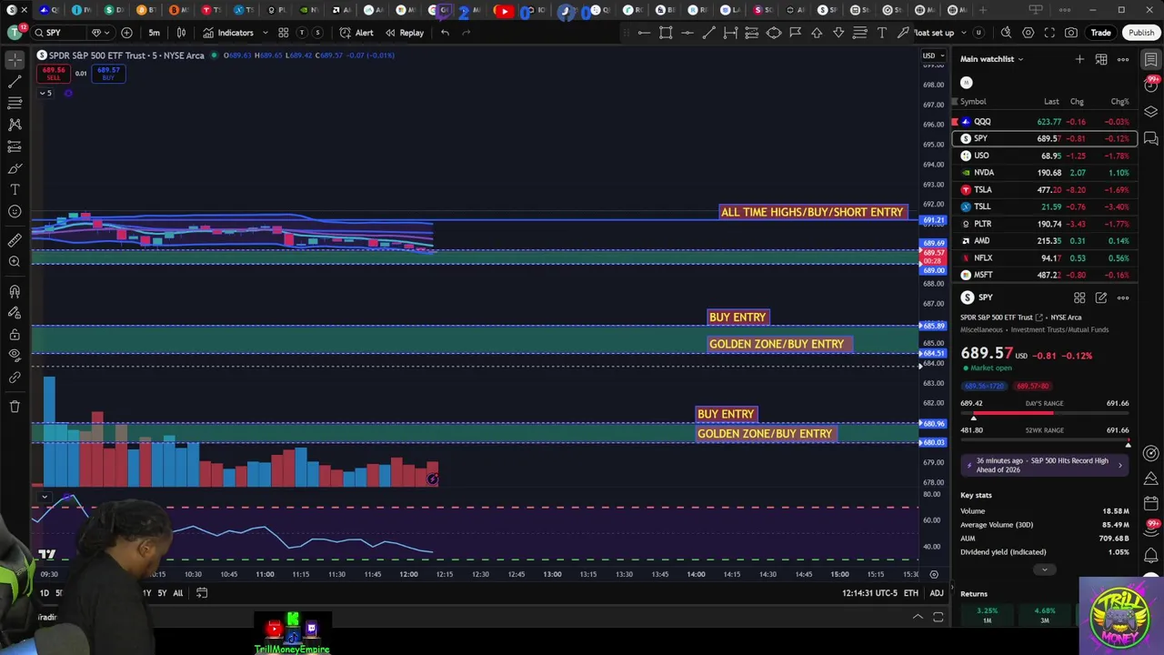Expand the S&P 500 news headline arrow
This screenshot has width=1164, height=655.
(x=1119, y=465)
